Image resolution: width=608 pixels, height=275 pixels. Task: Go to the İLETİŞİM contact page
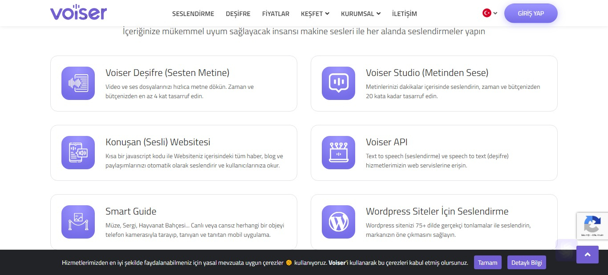(405, 14)
